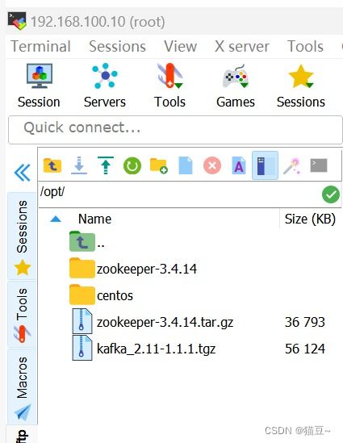Toggle the follow terminal folder button

coord(265,165)
